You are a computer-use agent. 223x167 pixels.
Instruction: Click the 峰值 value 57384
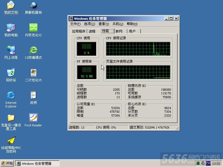(115, 116)
